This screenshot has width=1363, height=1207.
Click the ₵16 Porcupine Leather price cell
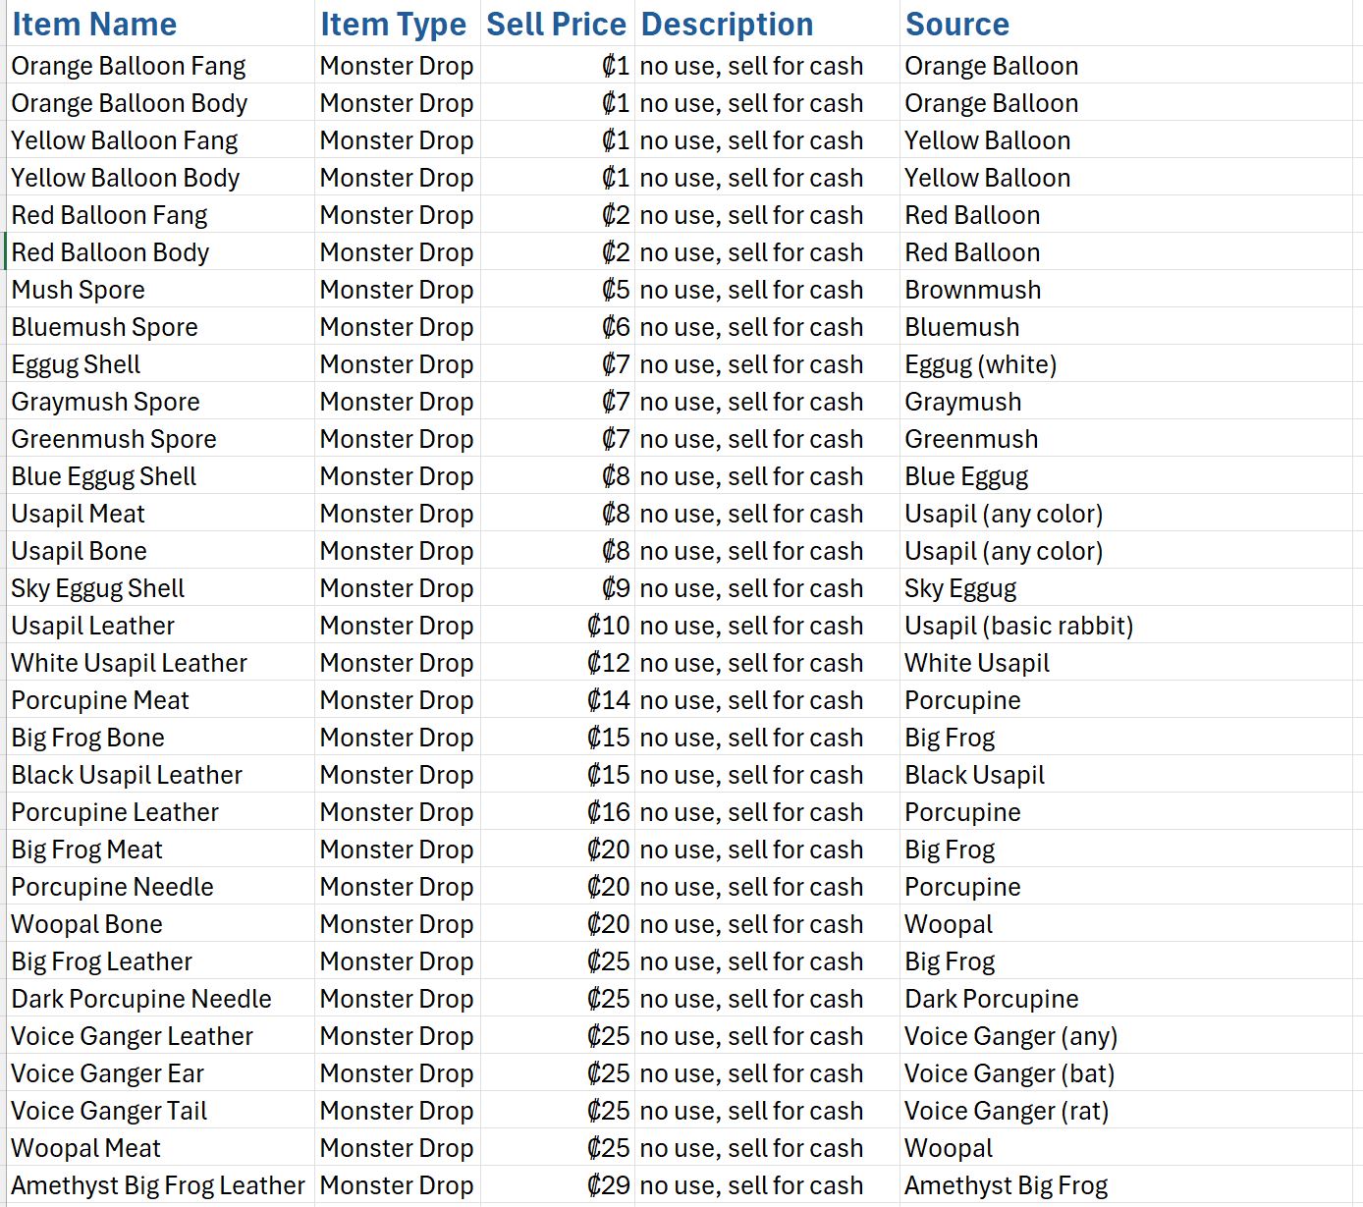click(557, 812)
